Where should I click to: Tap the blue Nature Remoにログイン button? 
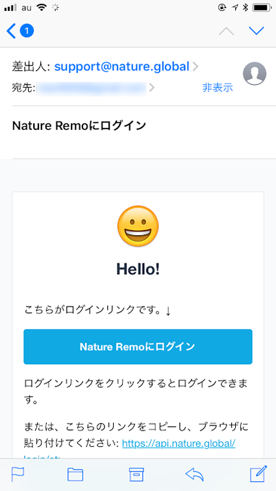point(138,347)
